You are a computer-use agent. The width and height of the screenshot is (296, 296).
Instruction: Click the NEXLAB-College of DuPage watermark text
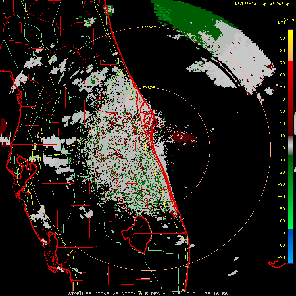coord(264,4)
